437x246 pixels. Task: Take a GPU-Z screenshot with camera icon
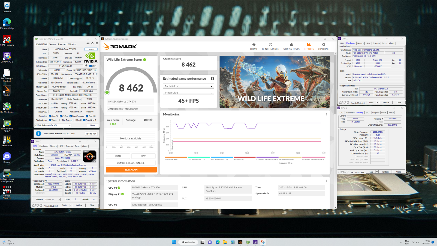click(x=88, y=43)
